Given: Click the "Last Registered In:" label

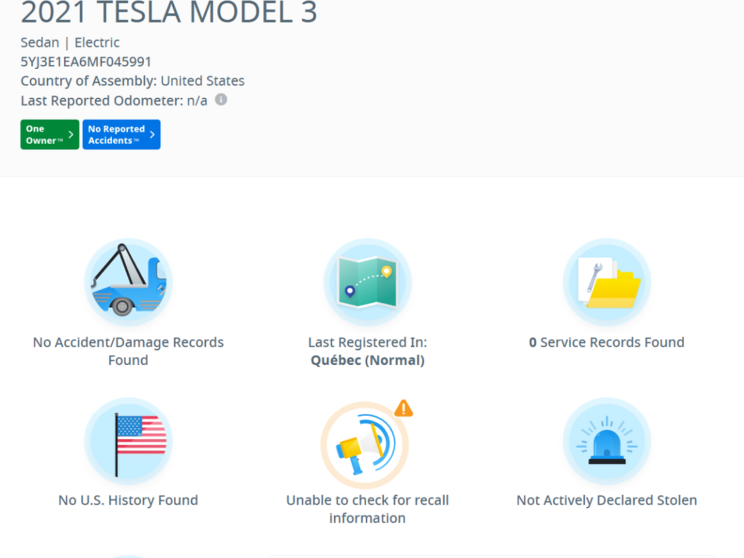Looking at the screenshot, I should 367,342.
